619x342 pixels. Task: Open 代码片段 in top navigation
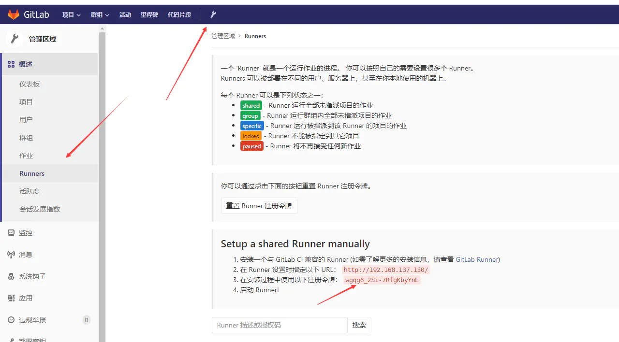pos(179,14)
